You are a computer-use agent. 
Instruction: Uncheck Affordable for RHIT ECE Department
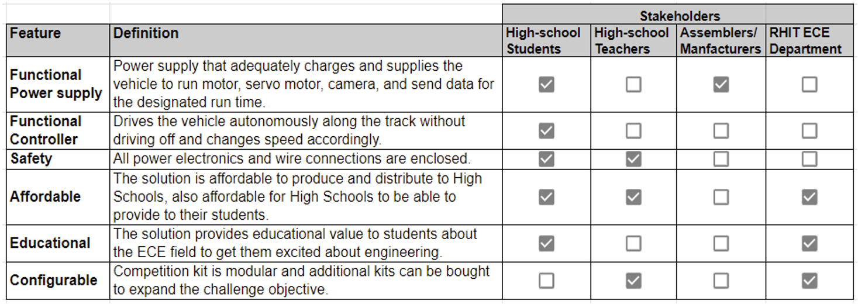click(809, 197)
